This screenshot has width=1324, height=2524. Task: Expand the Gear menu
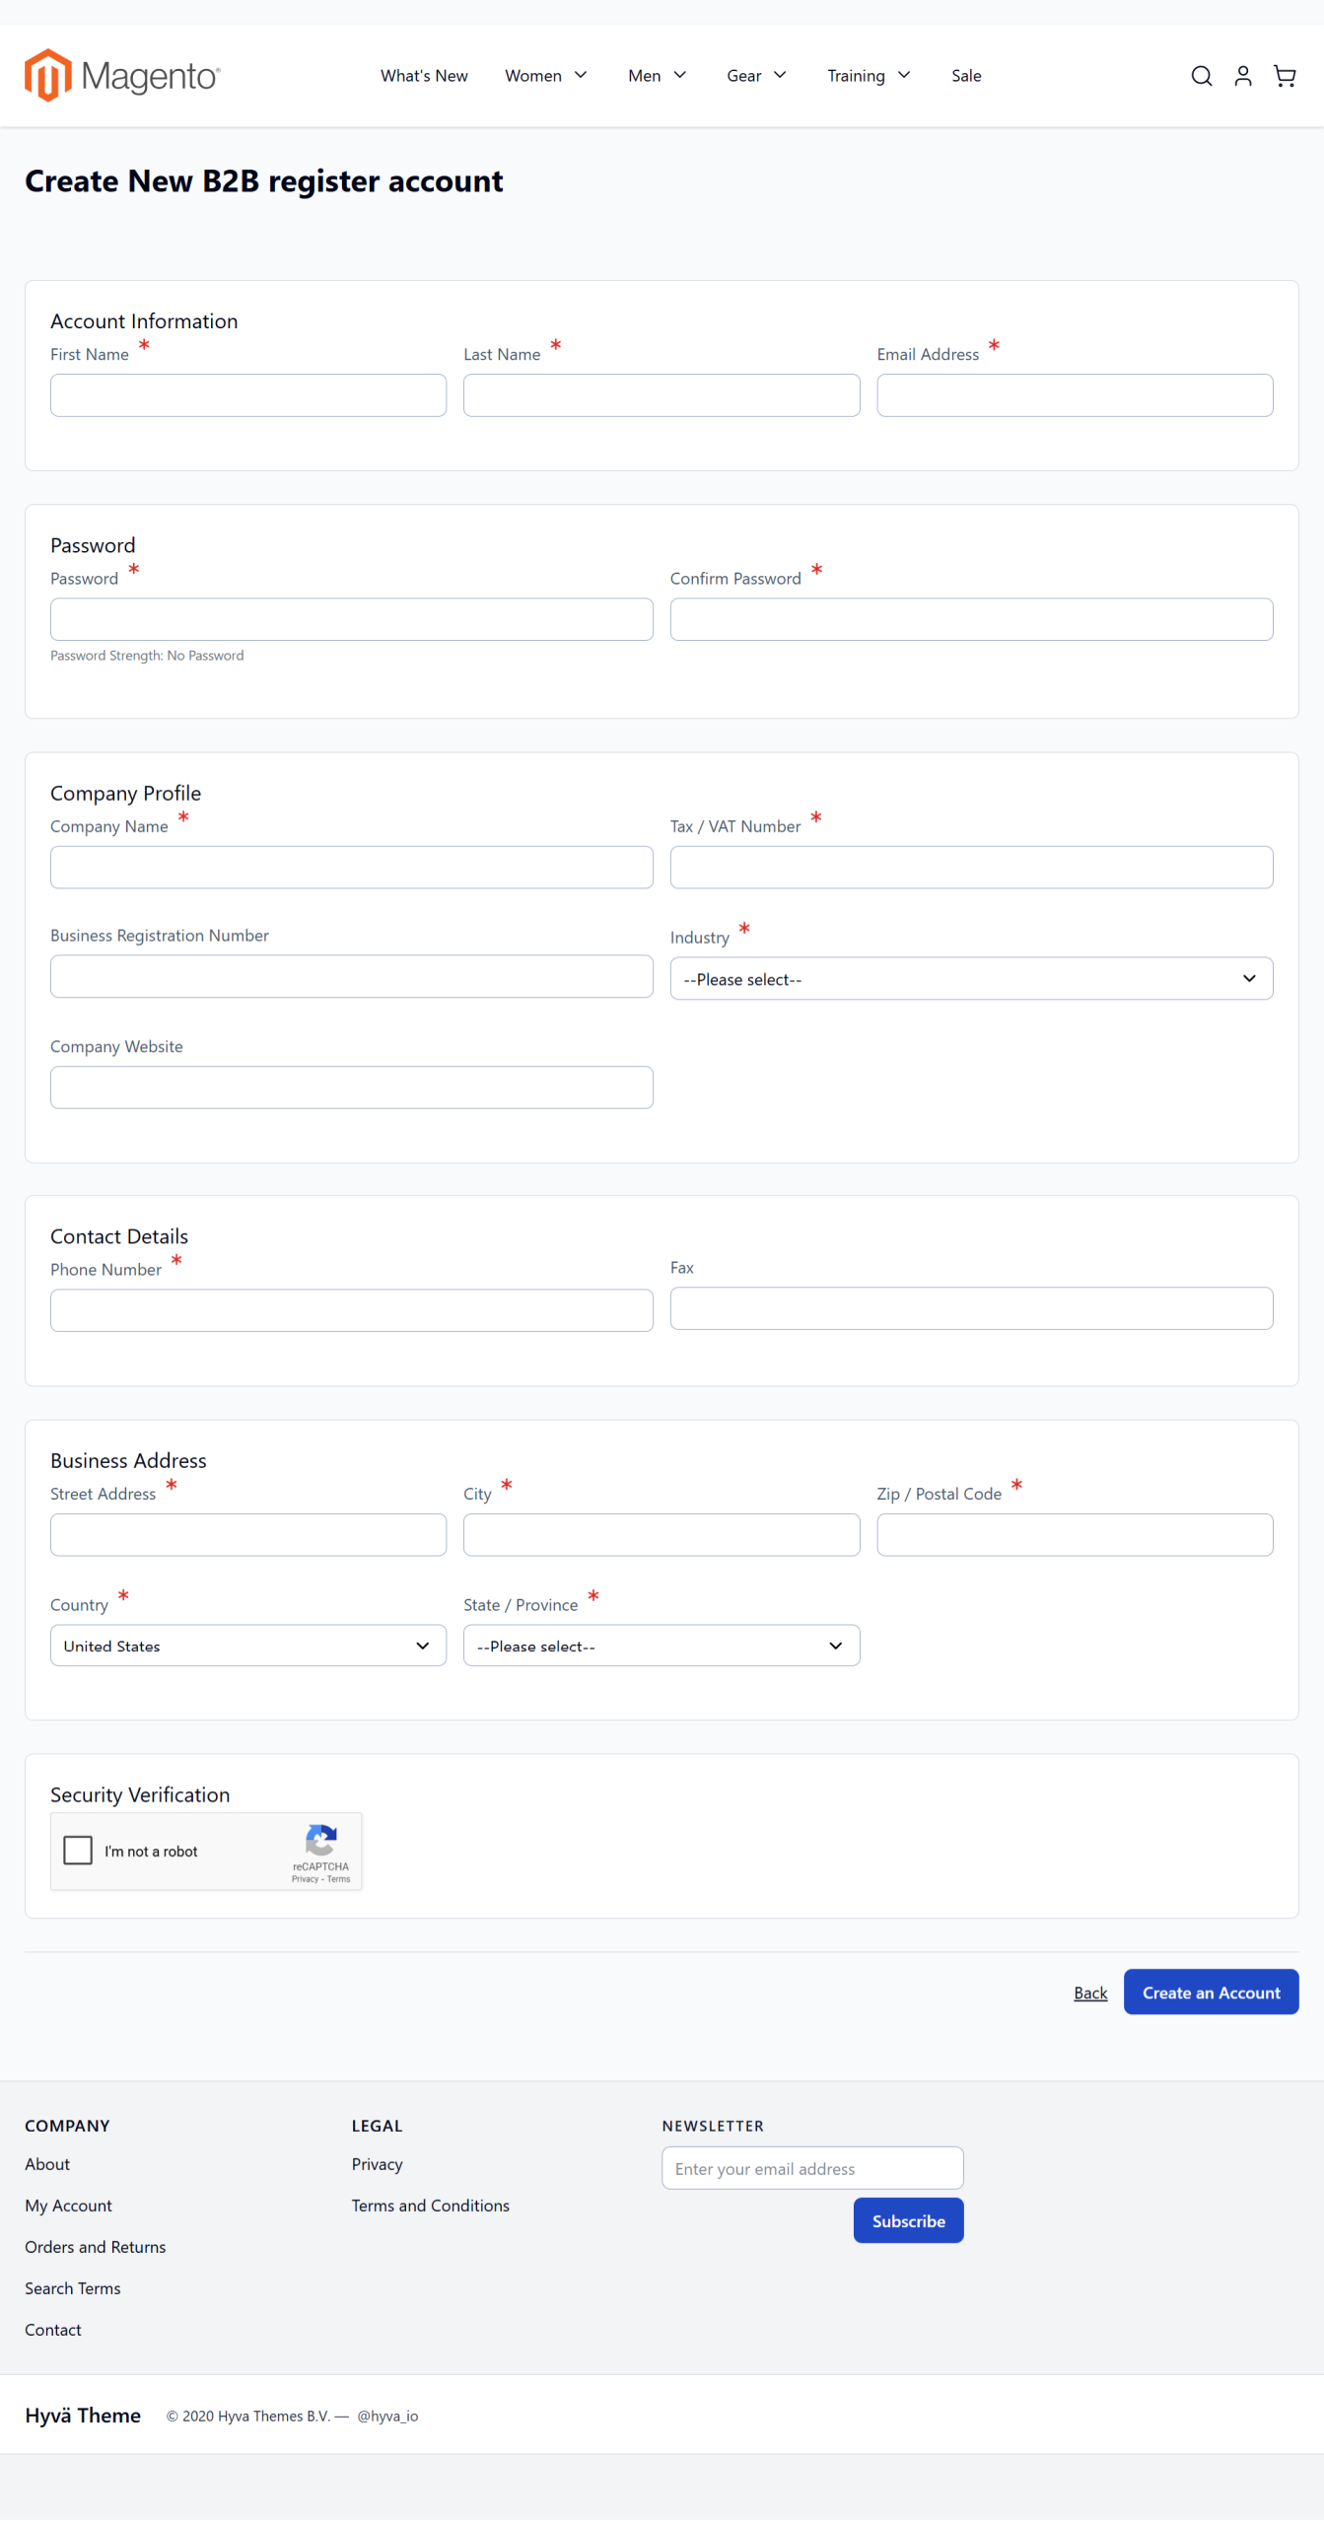(x=755, y=76)
